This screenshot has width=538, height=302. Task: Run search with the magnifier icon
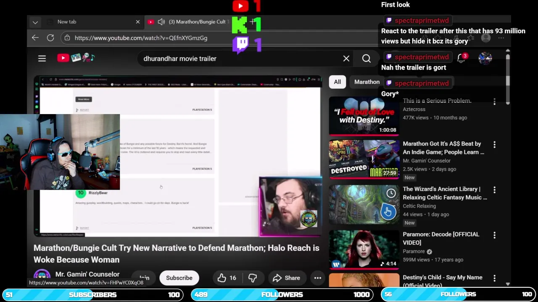(x=367, y=59)
